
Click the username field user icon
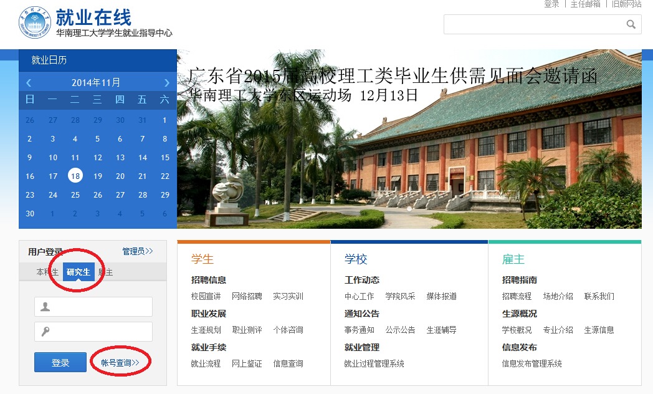pos(45,307)
